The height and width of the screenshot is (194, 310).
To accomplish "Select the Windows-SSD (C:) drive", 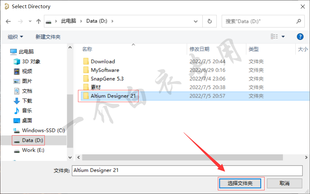I will point(43,130).
